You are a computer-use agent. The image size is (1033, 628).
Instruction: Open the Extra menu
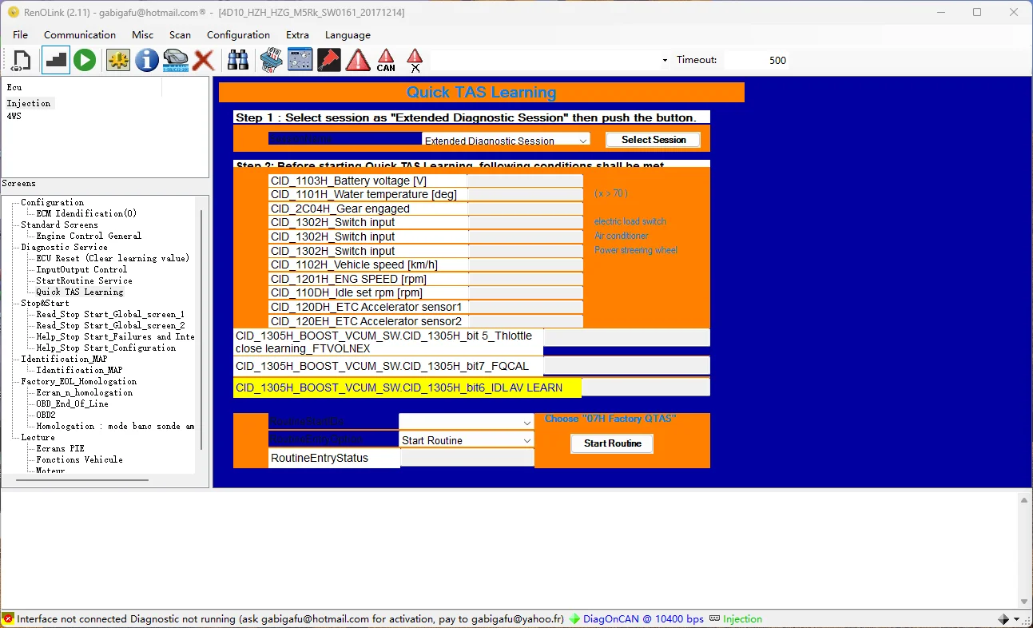tap(297, 35)
